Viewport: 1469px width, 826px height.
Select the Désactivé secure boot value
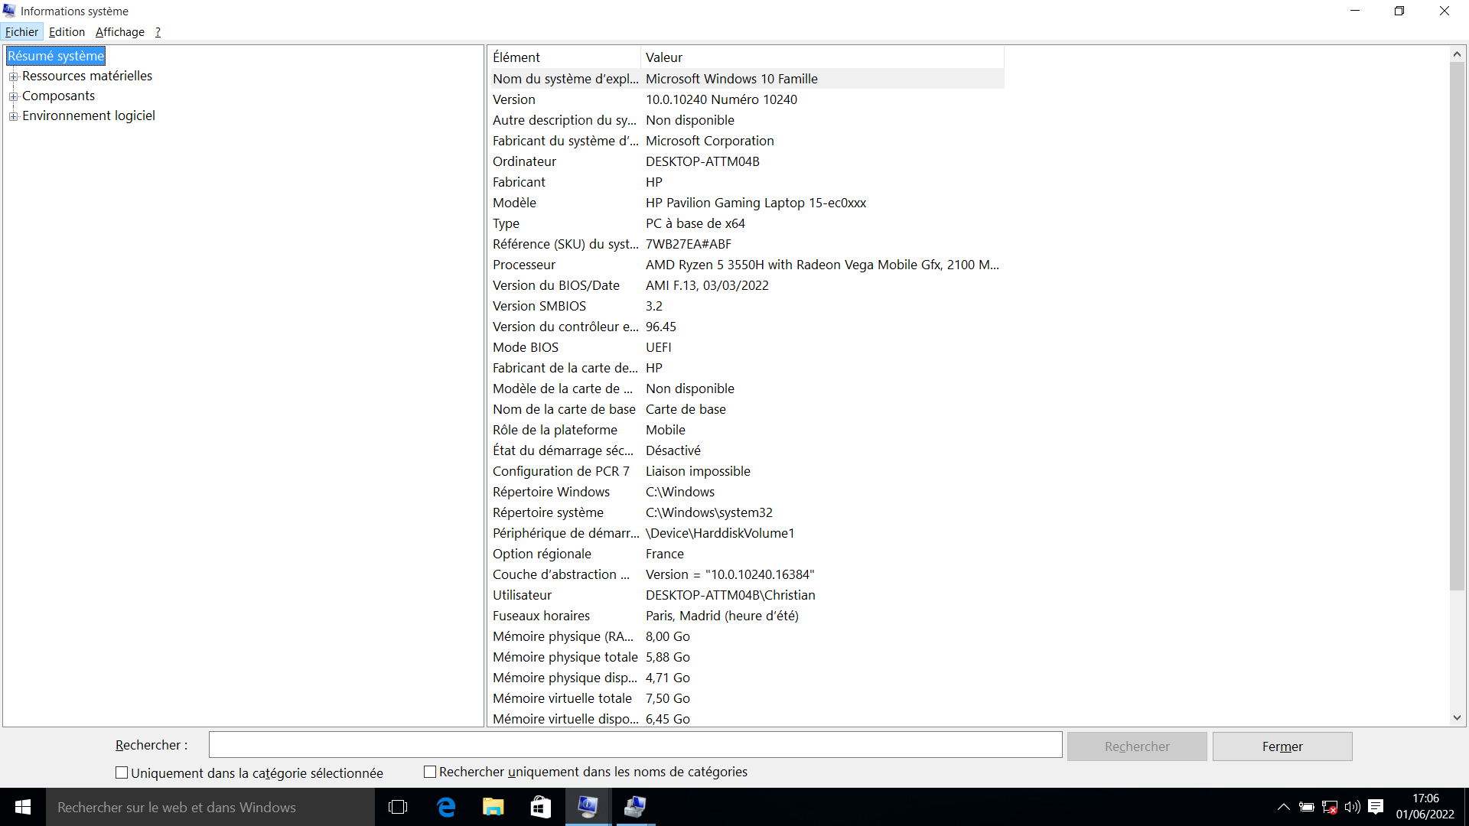click(673, 450)
